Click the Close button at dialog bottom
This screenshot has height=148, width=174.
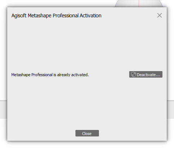(87, 133)
